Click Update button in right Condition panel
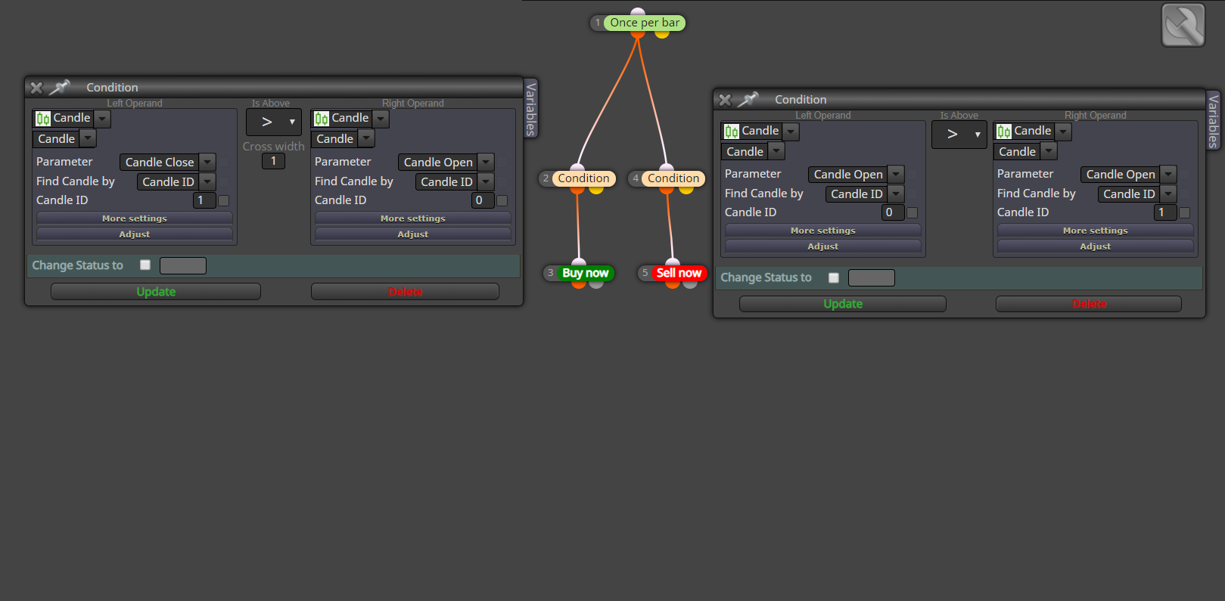 (843, 304)
